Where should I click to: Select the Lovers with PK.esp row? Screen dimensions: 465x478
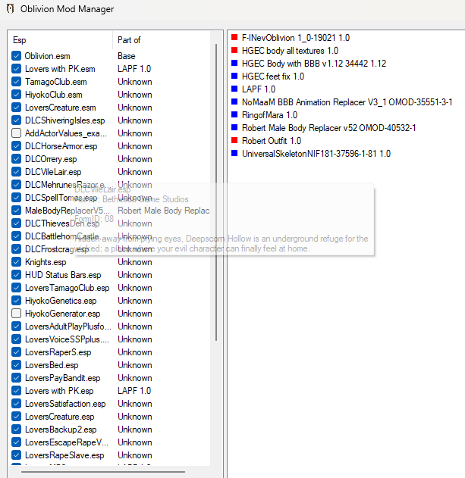pyautogui.click(x=111, y=391)
